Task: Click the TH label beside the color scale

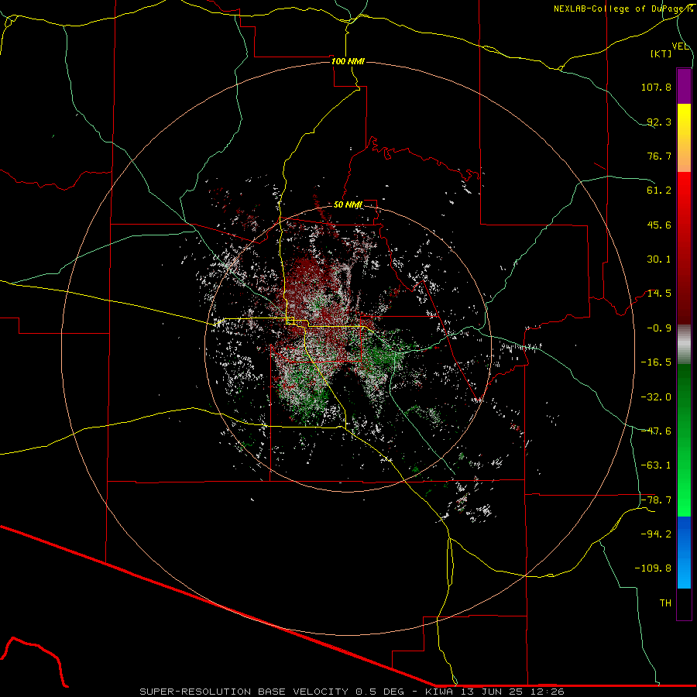Action: [x=665, y=603]
